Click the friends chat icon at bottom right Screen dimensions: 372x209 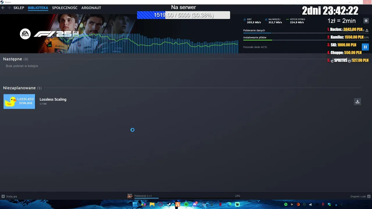tap(369, 197)
